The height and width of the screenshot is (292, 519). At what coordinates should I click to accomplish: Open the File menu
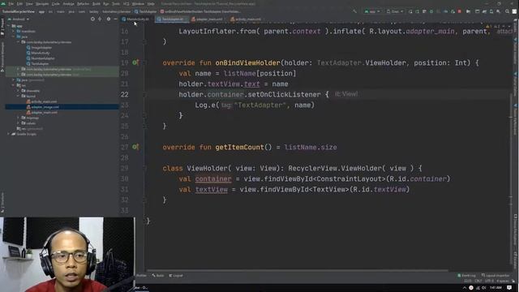11,3
